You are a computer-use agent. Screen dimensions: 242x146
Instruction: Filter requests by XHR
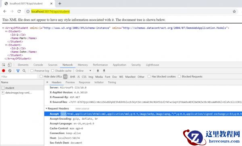point(73,76)
